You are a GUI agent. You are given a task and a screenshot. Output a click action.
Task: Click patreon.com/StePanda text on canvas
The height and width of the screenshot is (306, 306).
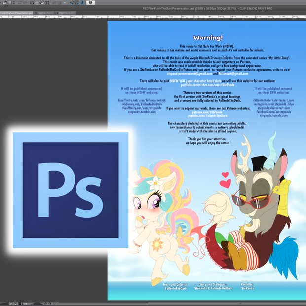tap(207, 112)
